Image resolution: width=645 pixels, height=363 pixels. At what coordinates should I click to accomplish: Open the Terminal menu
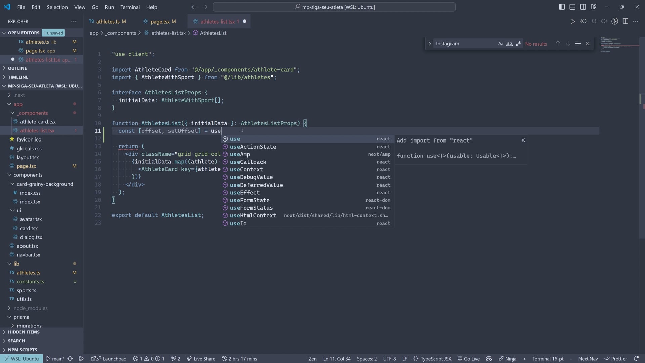[130, 7]
